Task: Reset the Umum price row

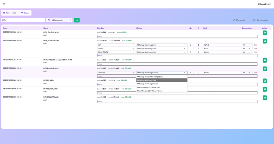Action: click(x=255, y=48)
